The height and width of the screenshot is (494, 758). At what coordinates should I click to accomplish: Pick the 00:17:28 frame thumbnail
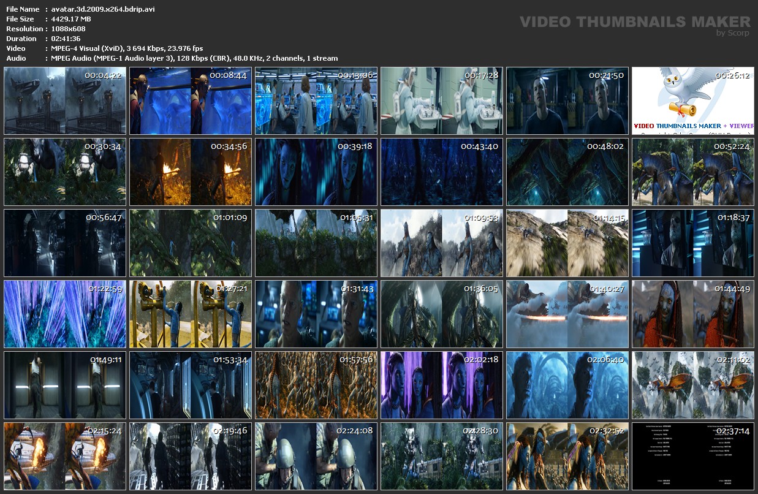442,101
